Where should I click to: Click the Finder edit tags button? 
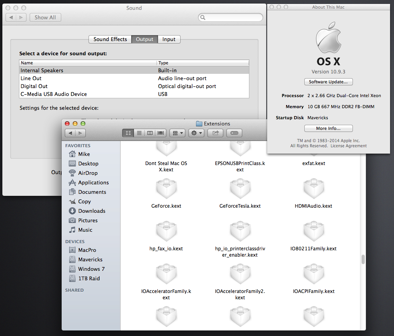[x=234, y=133]
